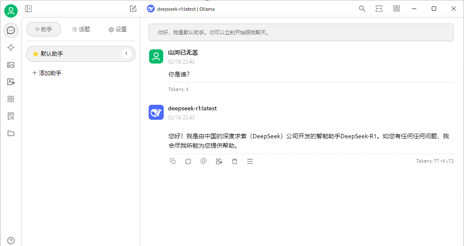Open the user profile avatar
464x246 pixels.
pos(11,11)
